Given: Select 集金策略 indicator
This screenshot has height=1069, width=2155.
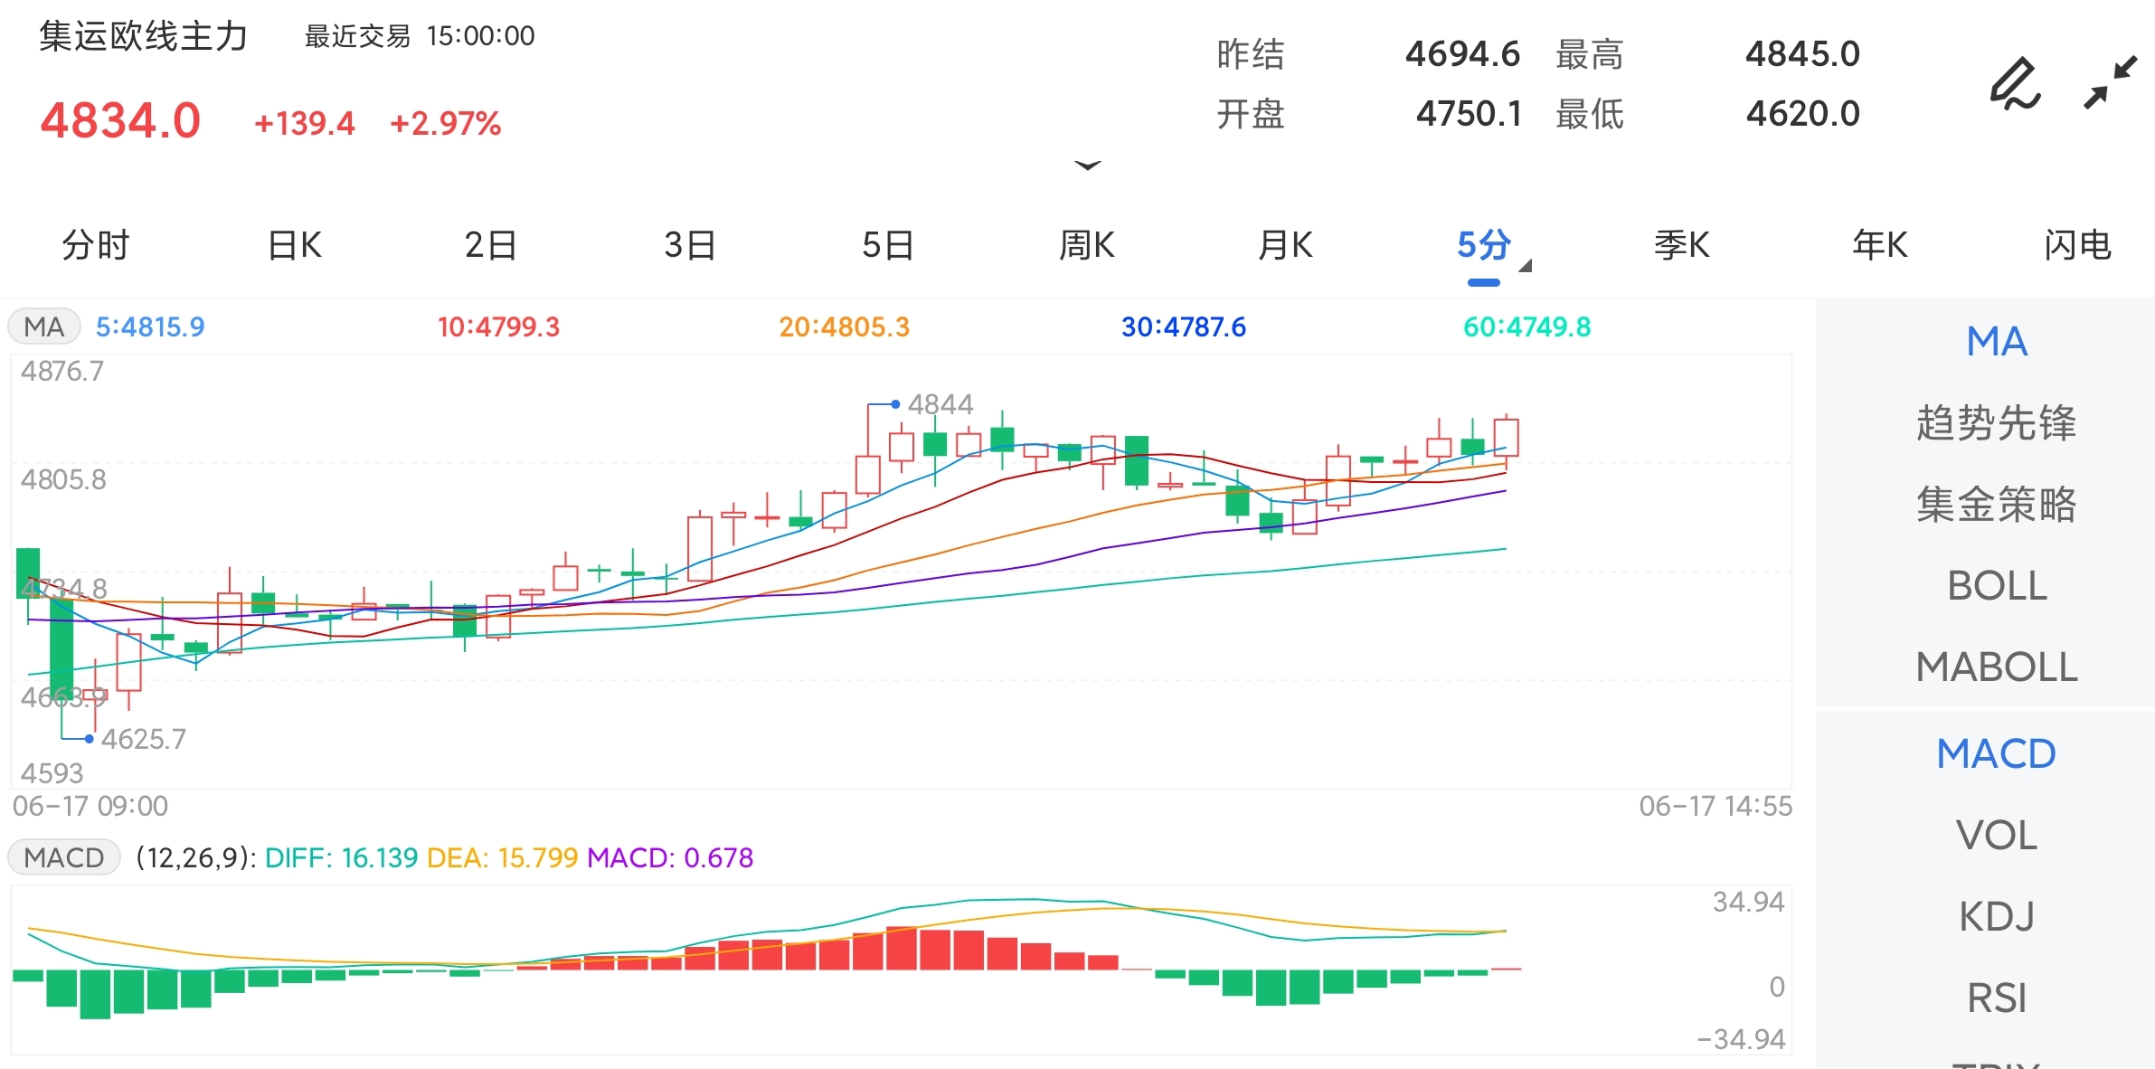Looking at the screenshot, I should [1997, 505].
